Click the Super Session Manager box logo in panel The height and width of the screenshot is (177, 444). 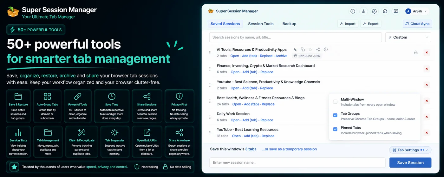(x=211, y=11)
